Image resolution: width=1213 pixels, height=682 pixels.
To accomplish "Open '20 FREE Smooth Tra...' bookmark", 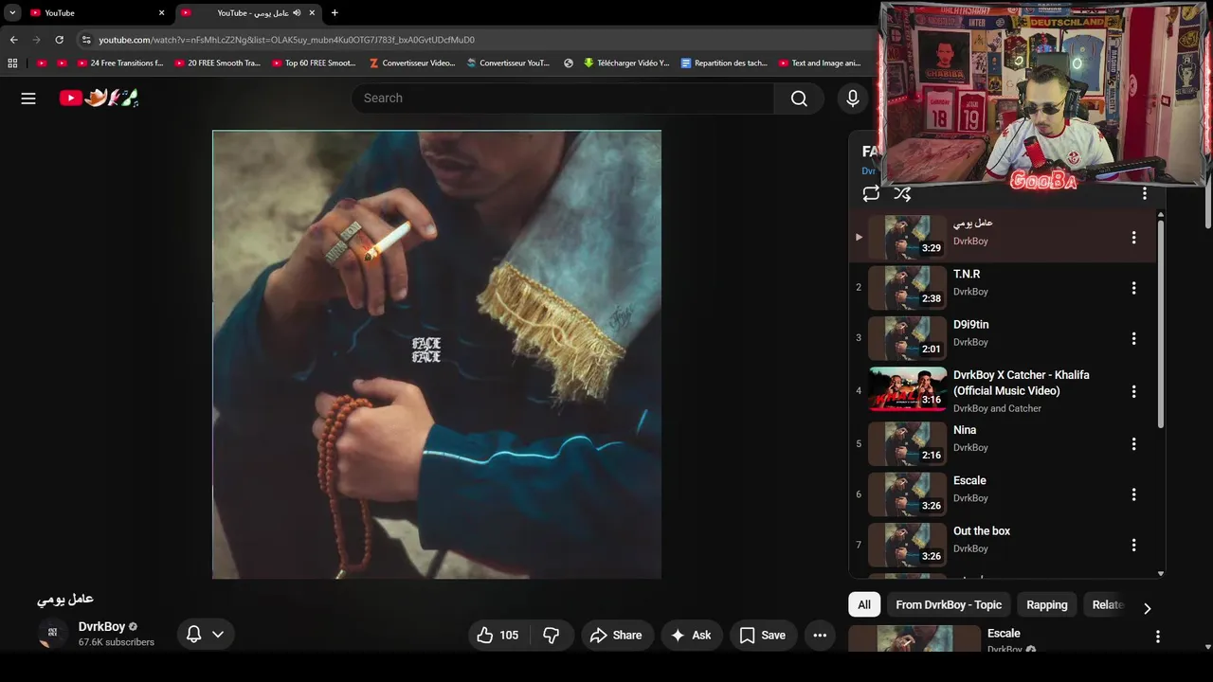I will point(217,63).
